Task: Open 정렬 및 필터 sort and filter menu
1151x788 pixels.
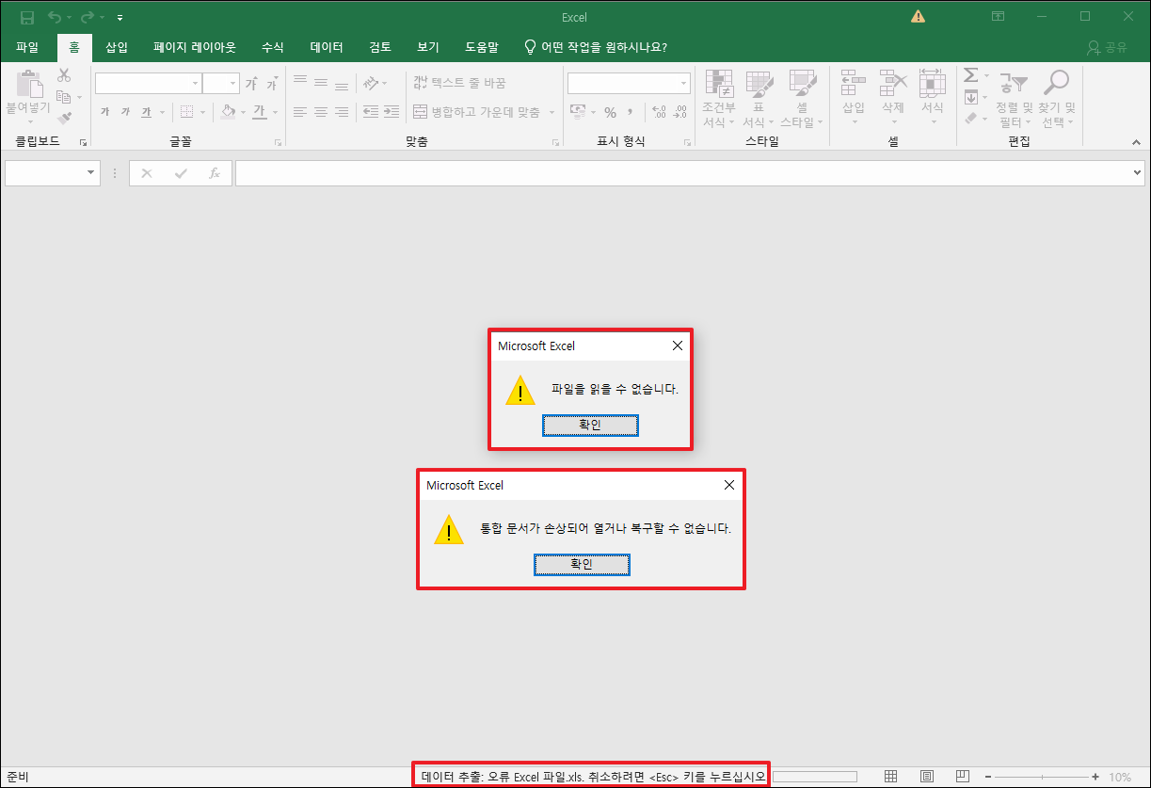Action: 1014,100
